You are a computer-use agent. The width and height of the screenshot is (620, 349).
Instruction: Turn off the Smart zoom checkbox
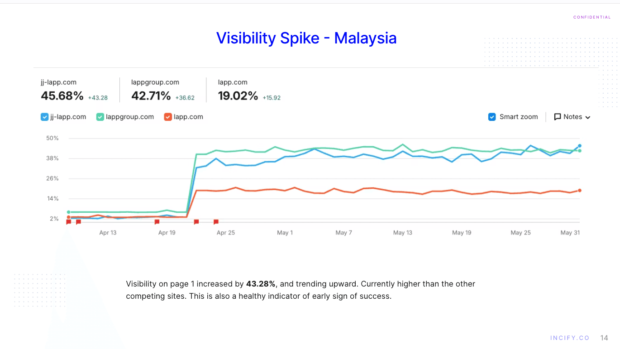[x=492, y=117]
